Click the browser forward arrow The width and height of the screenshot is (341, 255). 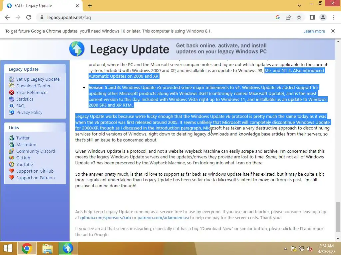click(x=18, y=17)
